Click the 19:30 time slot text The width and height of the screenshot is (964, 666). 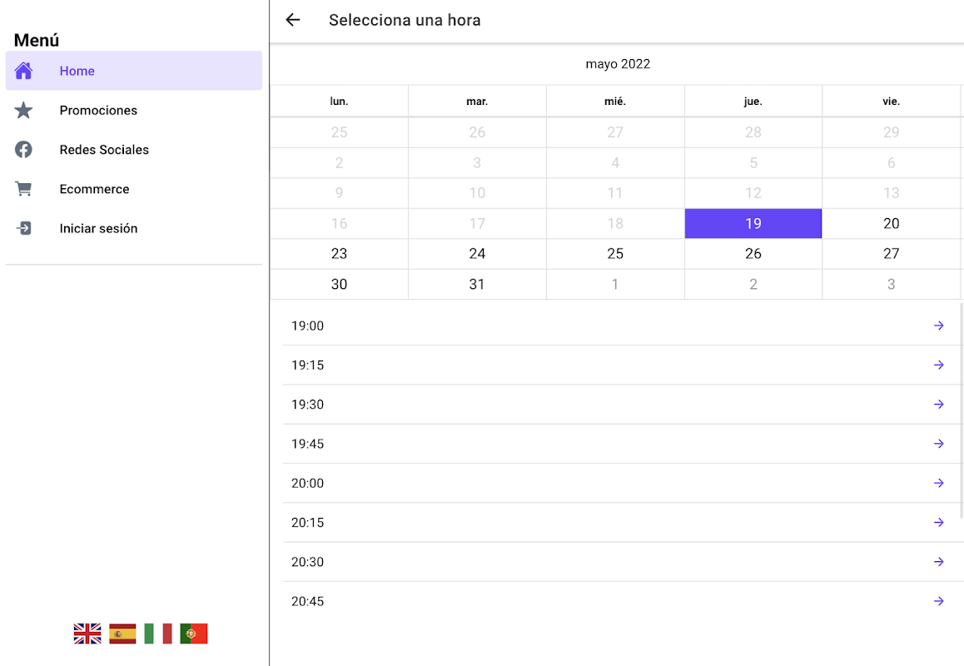pyautogui.click(x=307, y=405)
